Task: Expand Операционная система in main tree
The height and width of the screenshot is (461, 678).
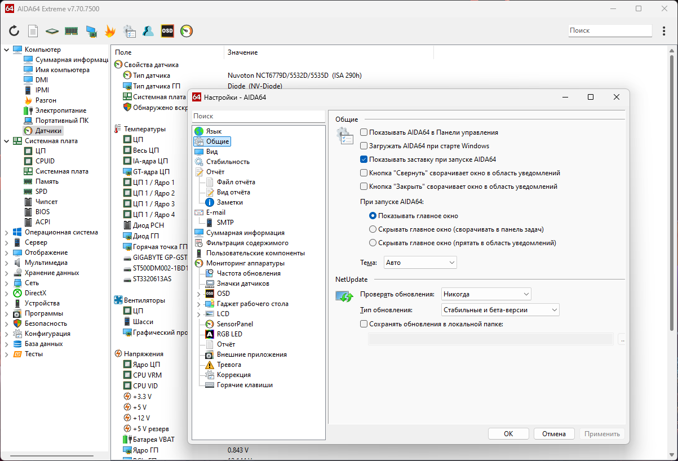Action: [6, 232]
